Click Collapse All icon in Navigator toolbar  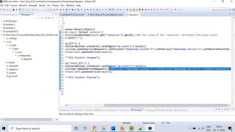(46, 18)
